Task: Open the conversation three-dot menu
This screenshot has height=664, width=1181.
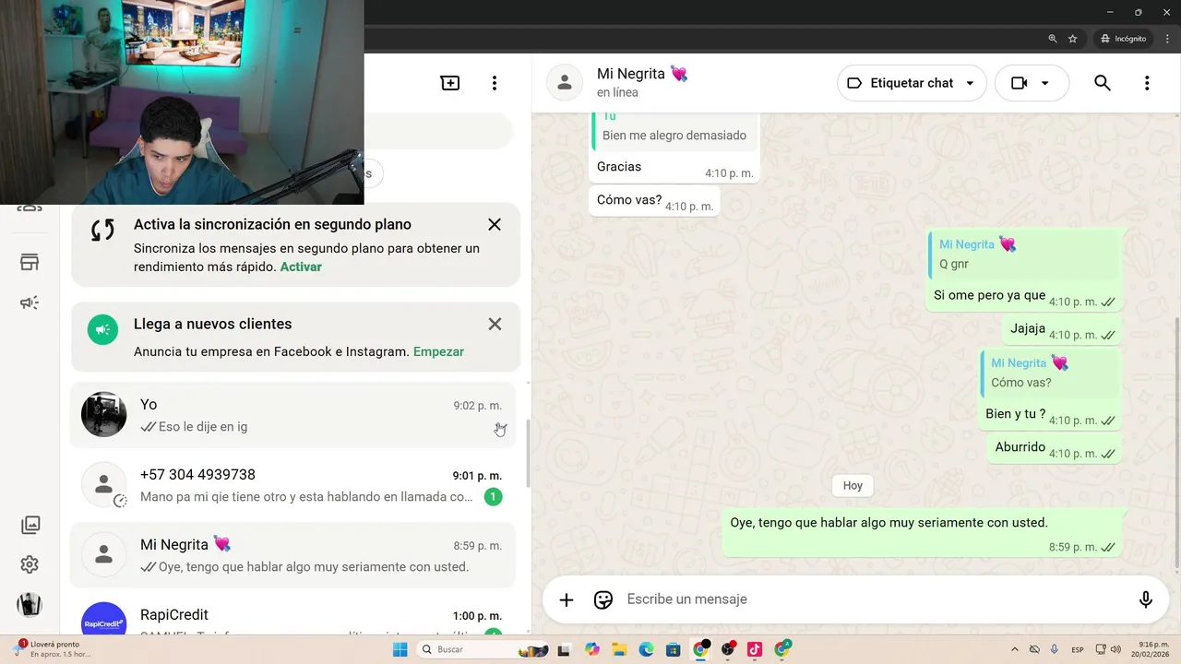Action: point(1147,83)
